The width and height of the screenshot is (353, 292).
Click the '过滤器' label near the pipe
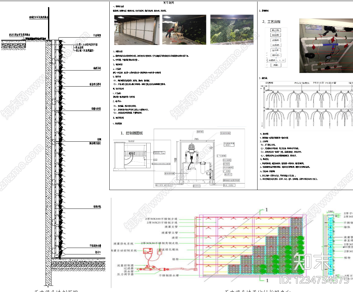tap(128, 268)
